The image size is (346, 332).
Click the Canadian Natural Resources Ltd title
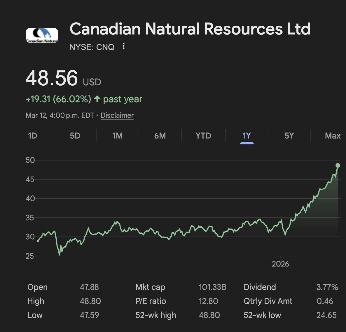coord(190,29)
